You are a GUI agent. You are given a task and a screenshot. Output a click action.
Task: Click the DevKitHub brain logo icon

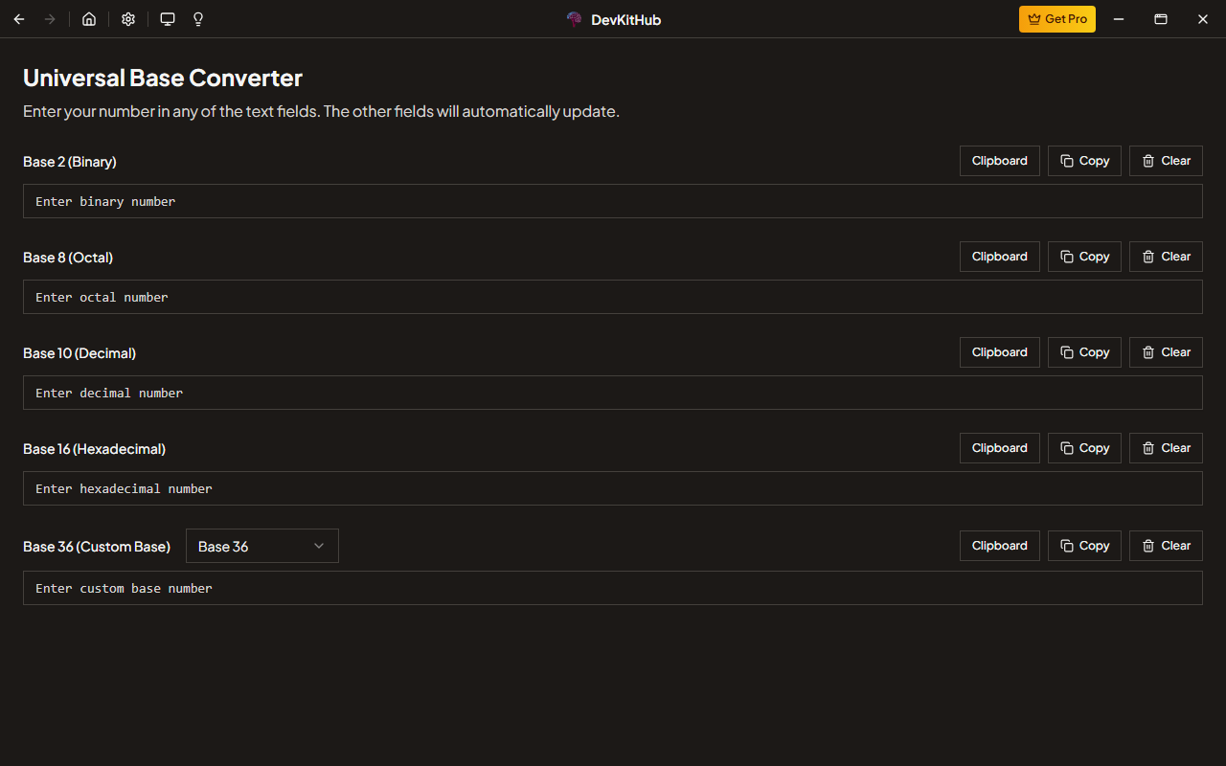tap(575, 19)
